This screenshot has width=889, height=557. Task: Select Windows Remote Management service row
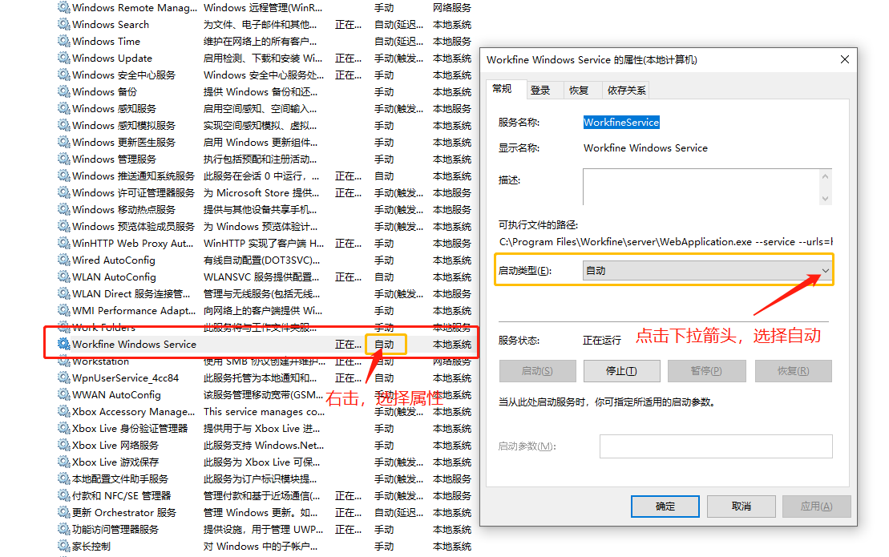click(265, 8)
